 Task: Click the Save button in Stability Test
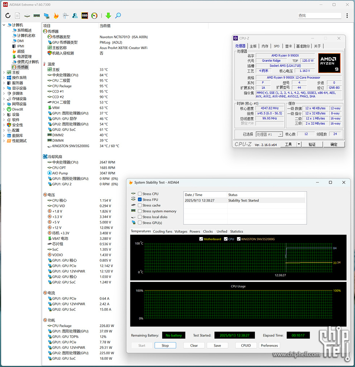coord(217,346)
